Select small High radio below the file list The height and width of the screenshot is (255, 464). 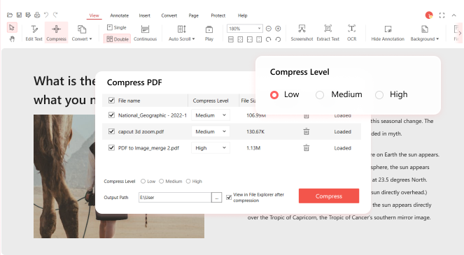pos(188,181)
